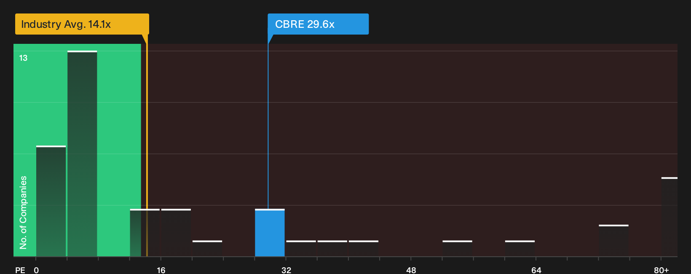Select the 80+ histogram bar
691x274 pixels.
pyautogui.click(x=670, y=217)
